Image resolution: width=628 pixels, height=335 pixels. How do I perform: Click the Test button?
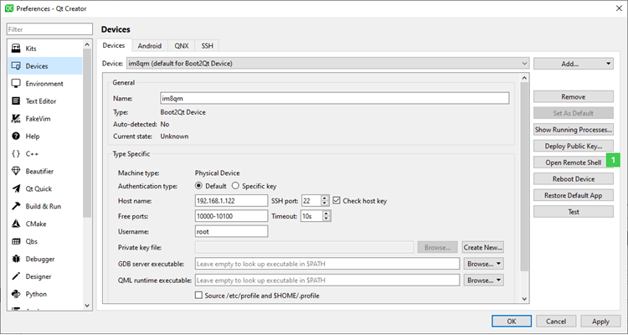573,212
